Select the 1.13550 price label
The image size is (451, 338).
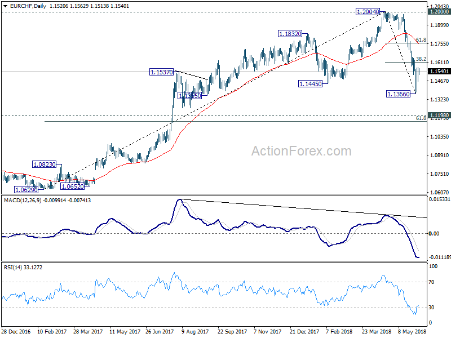190,96
